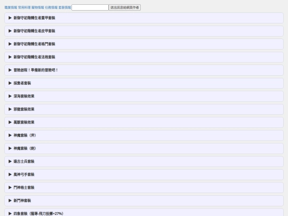Expand 冒險啟程！準備新的冒險吧！ section
Image resolution: width=288 pixels, height=216 pixels.
[x=144, y=70]
